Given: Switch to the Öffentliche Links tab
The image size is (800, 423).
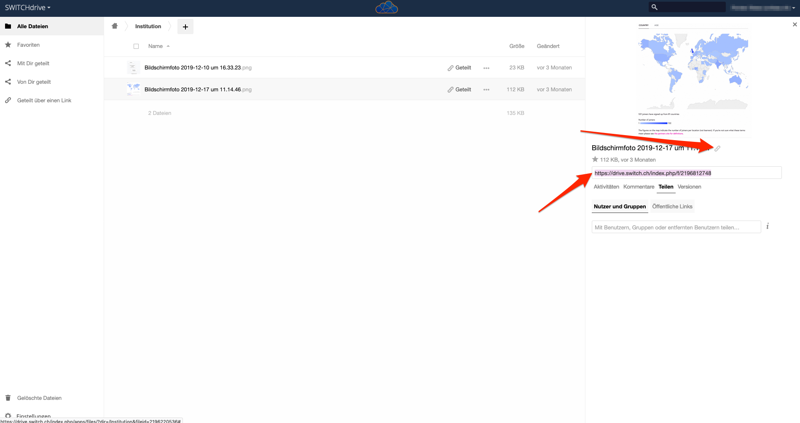Looking at the screenshot, I should coord(672,207).
